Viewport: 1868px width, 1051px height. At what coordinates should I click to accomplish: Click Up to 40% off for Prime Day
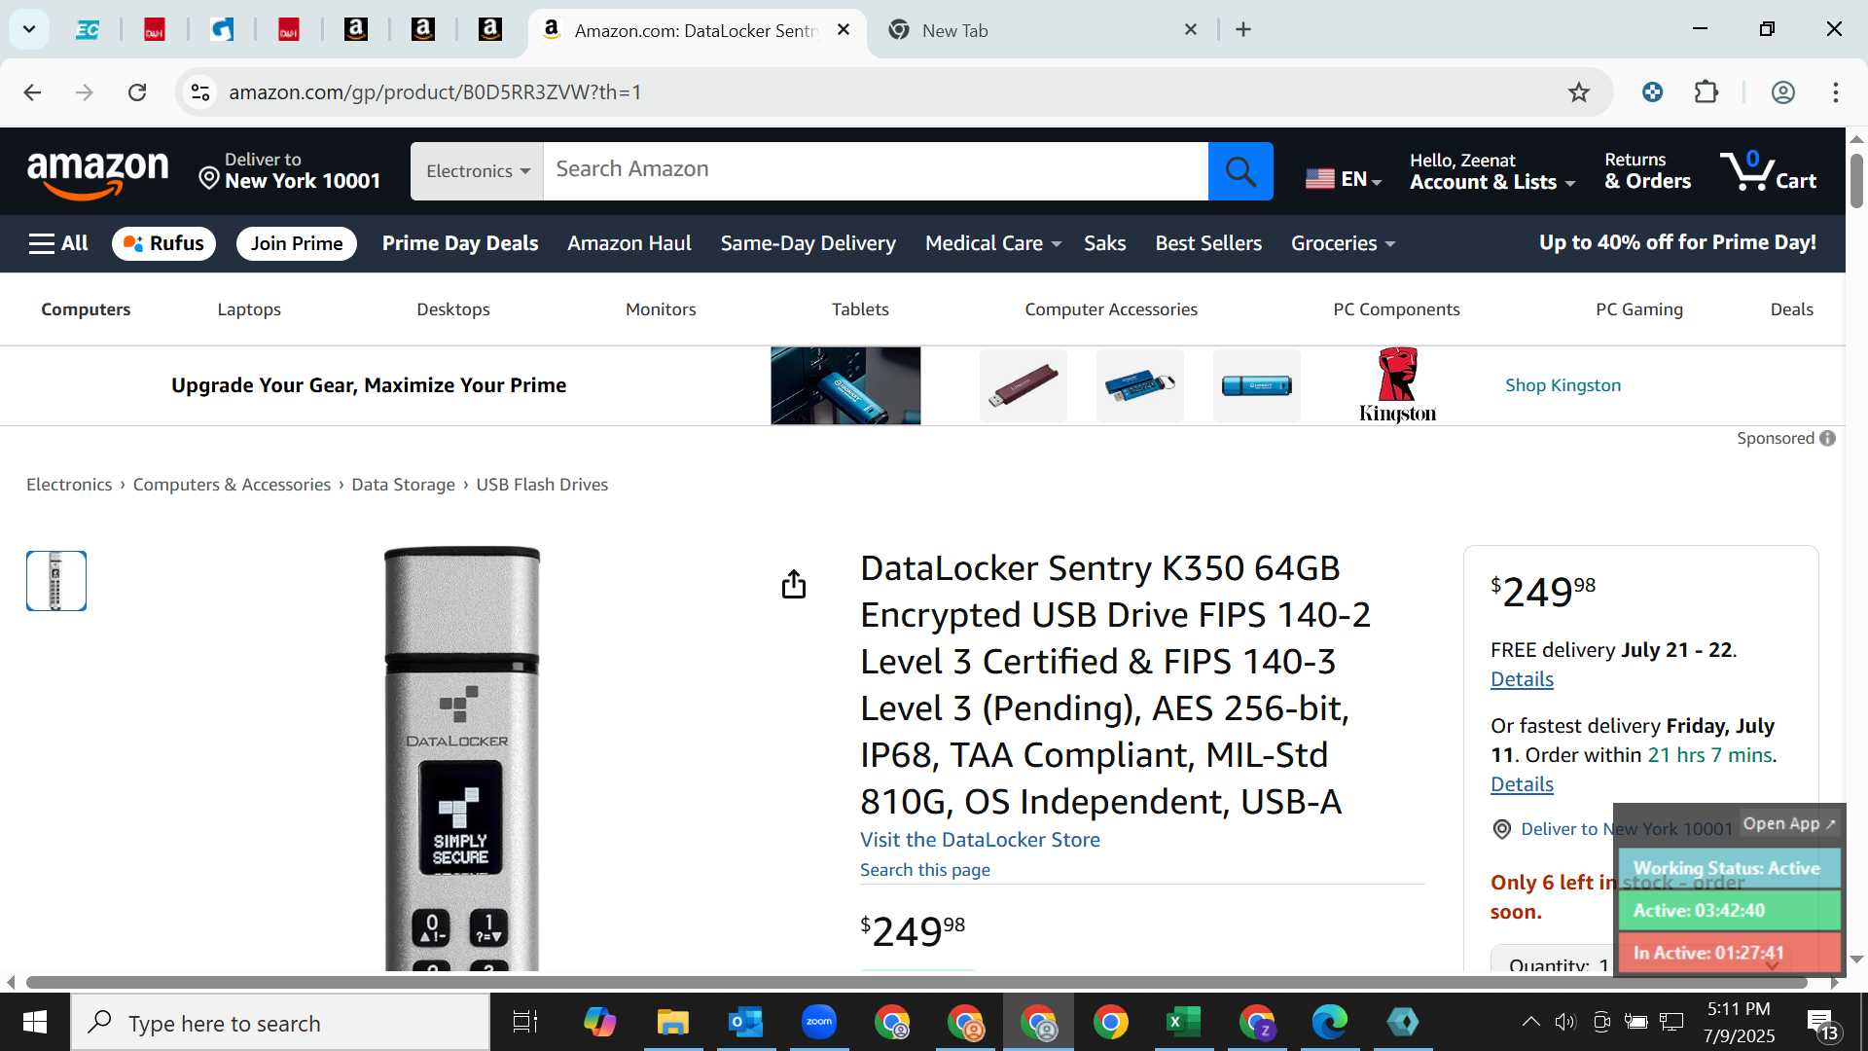[1677, 242]
